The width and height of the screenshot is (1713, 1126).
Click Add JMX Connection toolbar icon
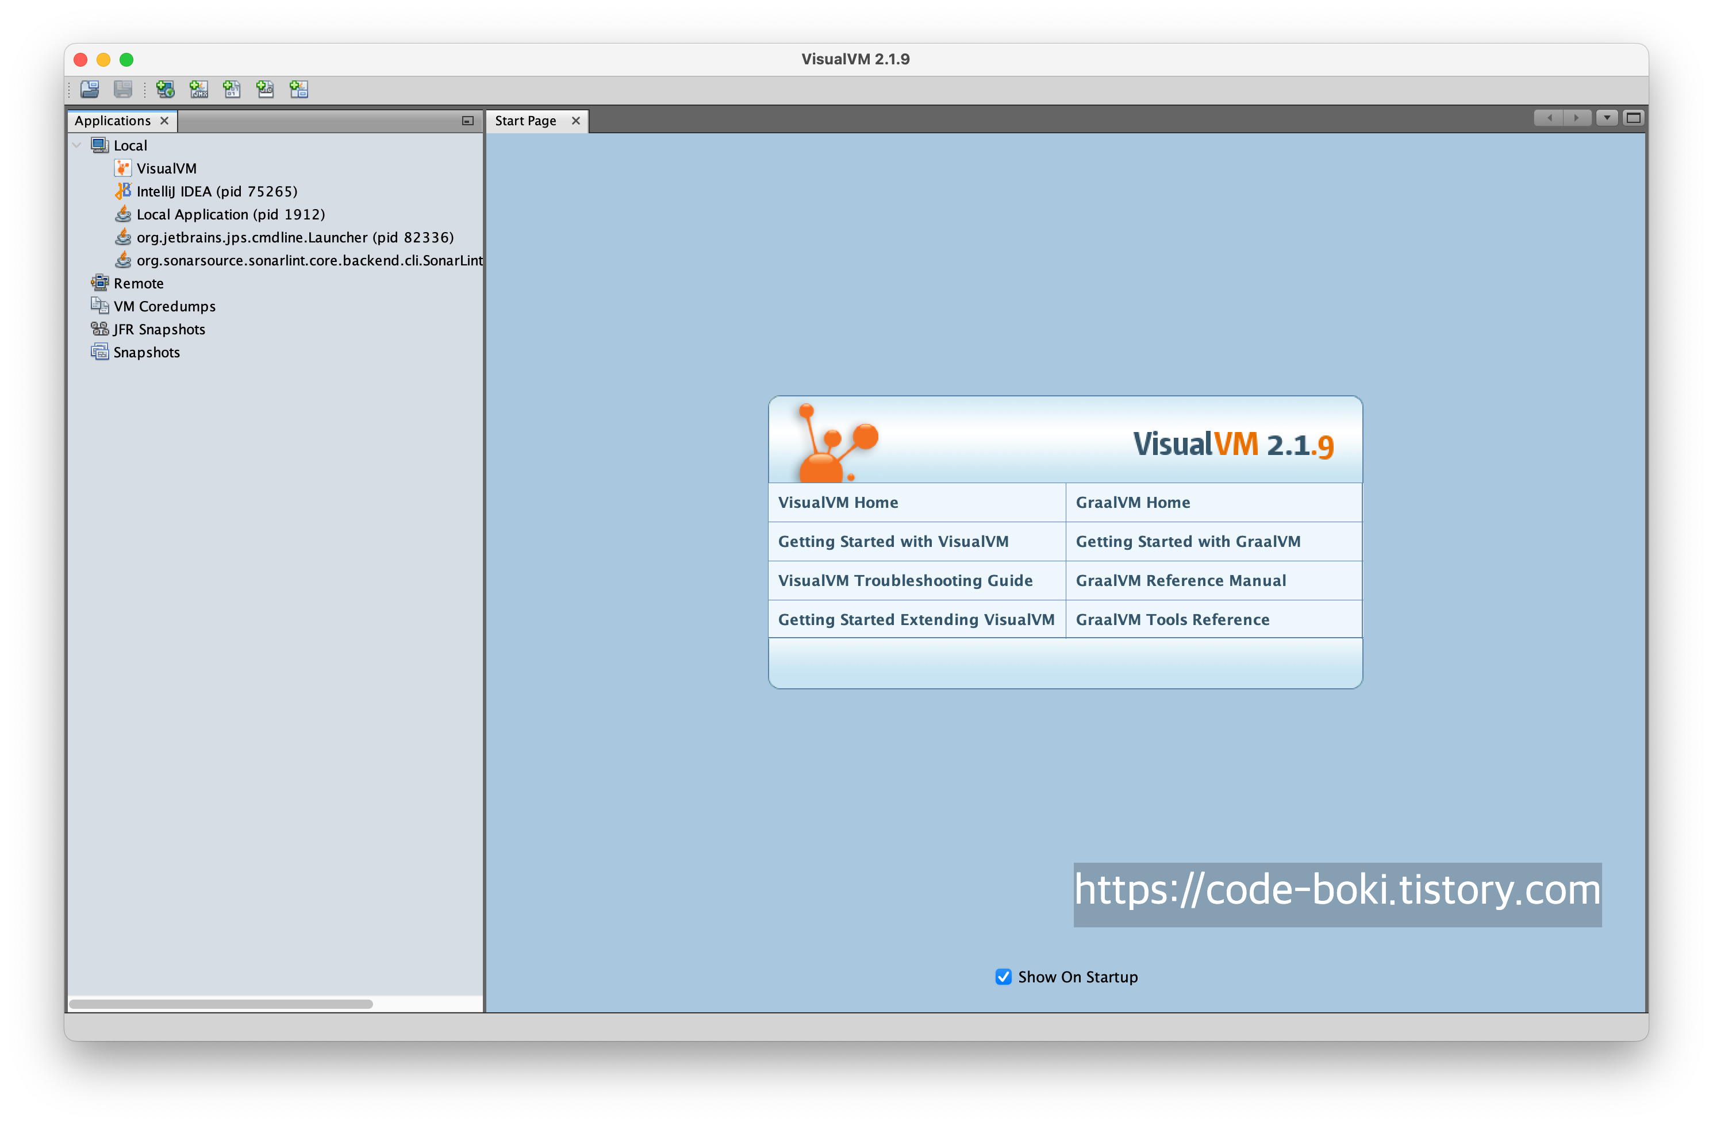pos(199,89)
